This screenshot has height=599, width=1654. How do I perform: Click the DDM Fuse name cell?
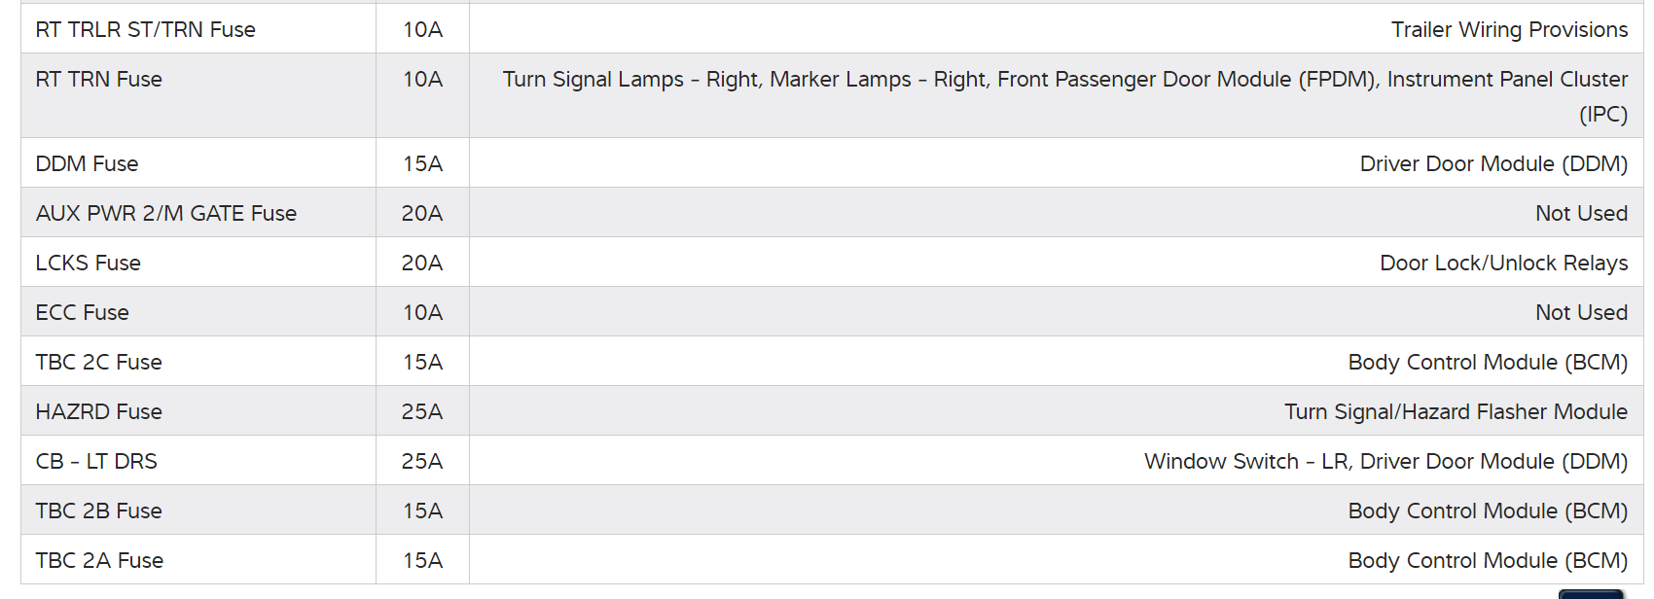tap(88, 164)
